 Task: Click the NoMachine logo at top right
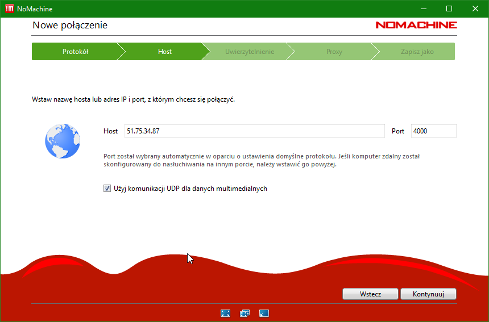coord(416,25)
